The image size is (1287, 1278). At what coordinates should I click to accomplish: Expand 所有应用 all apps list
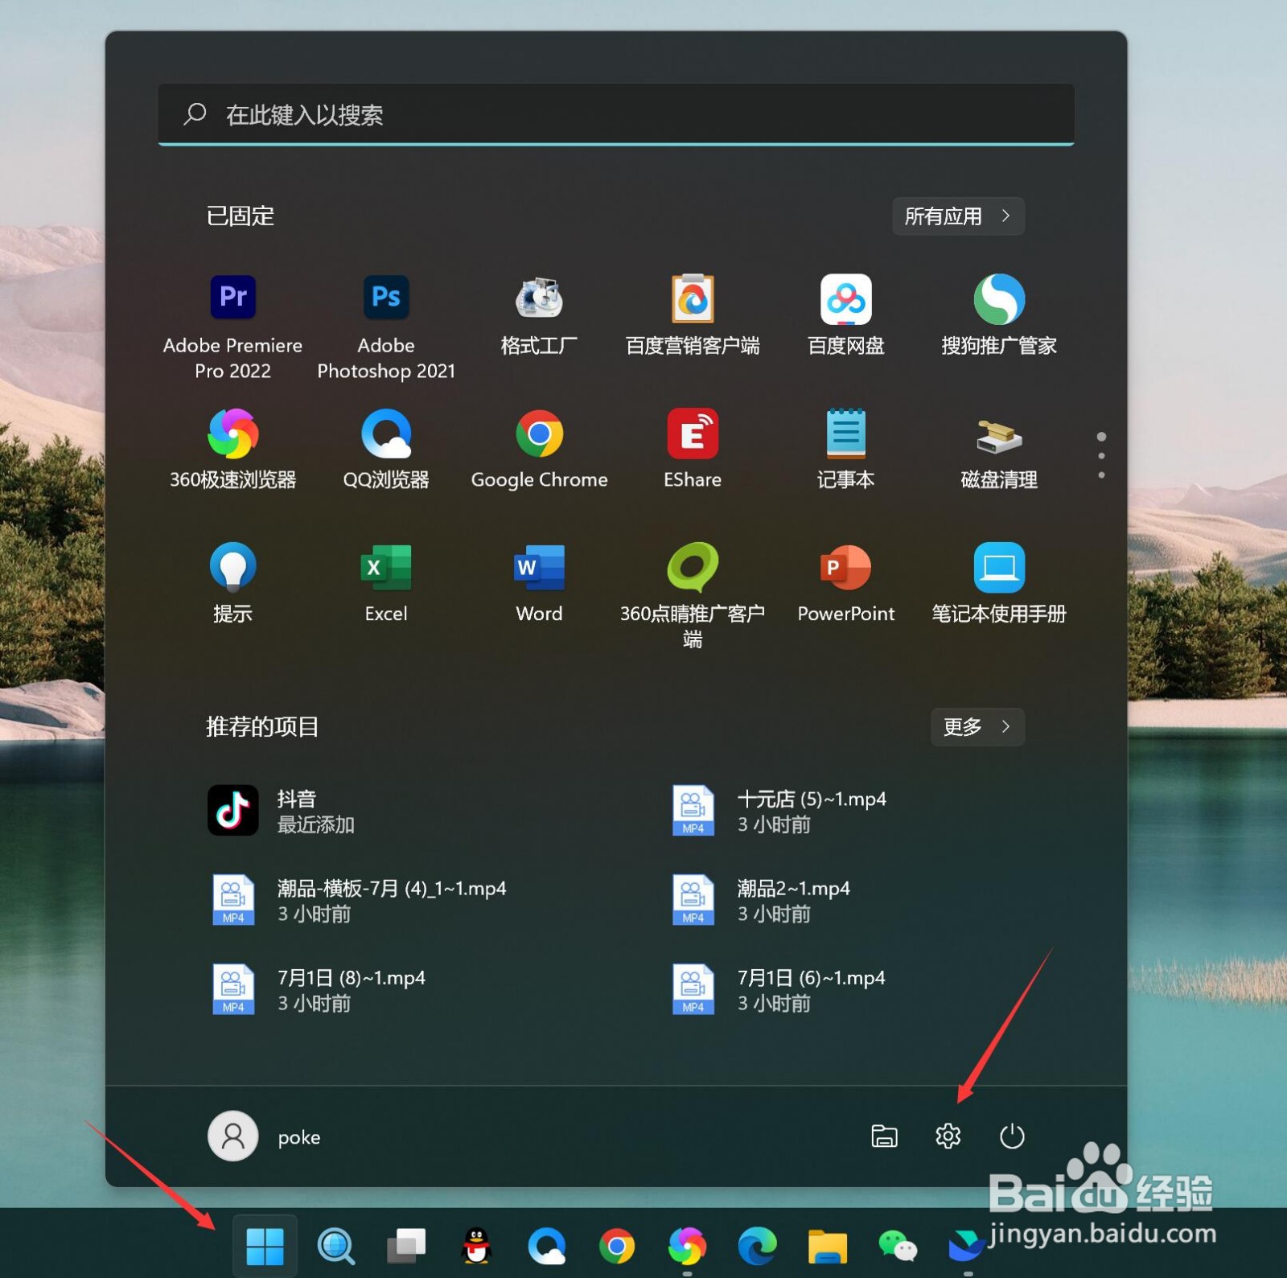tap(958, 216)
